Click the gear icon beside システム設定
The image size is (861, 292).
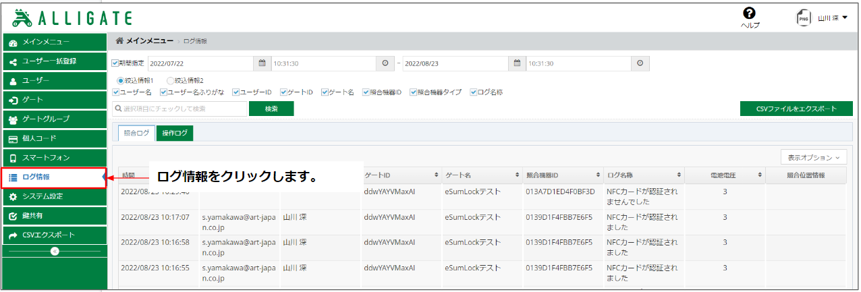click(x=13, y=197)
